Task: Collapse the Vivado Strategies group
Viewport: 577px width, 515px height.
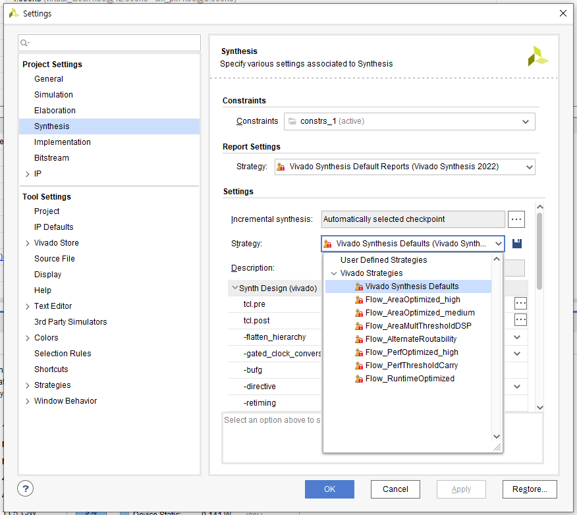Action: coord(334,273)
